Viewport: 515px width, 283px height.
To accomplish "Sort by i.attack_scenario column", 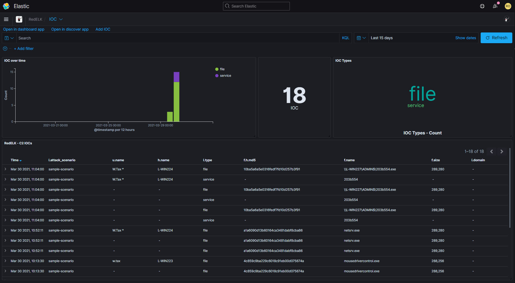I will click(62, 160).
